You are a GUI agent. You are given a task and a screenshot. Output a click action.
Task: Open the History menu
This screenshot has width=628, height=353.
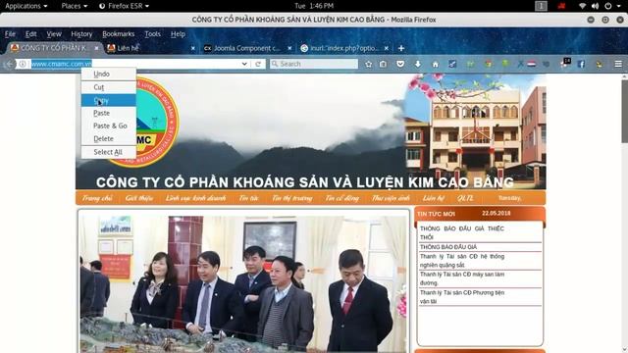(x=81, y=34)
